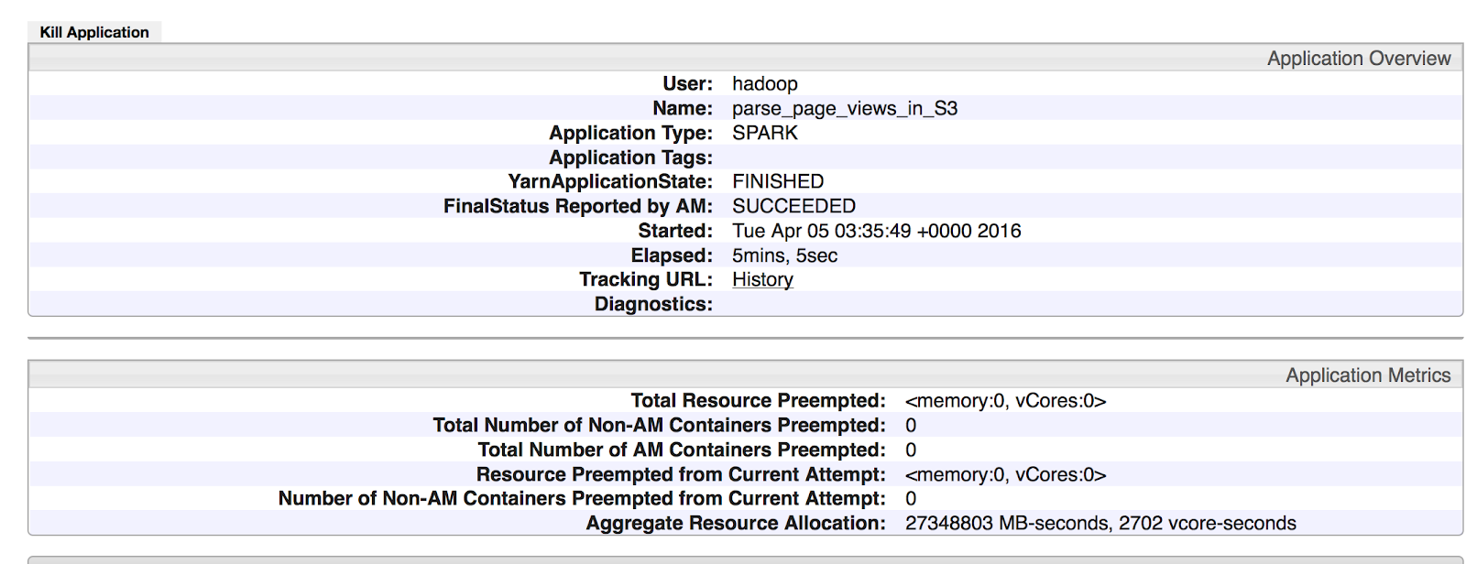Click the 'FinalStatus Reported by AM:' label
The width and height of the screenshot is (1466, 564).
pyautogui.click(x=578, y=206)
